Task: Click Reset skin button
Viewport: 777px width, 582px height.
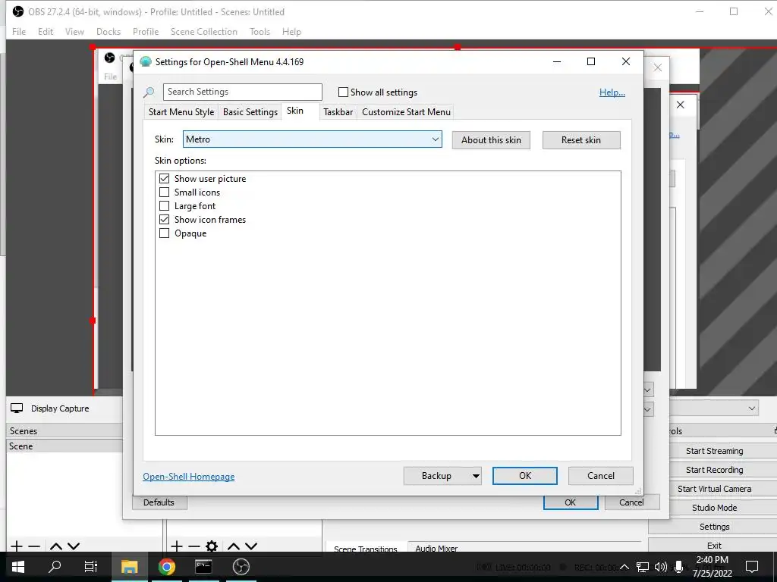Action: pos(580,140)
